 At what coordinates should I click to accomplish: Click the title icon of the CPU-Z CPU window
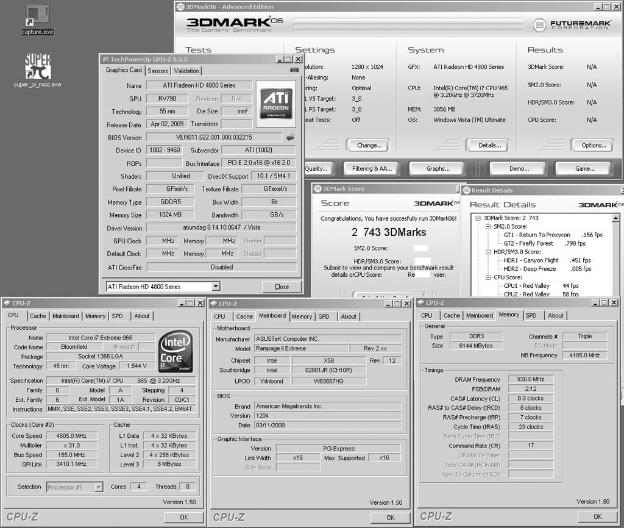pos(7,303)
